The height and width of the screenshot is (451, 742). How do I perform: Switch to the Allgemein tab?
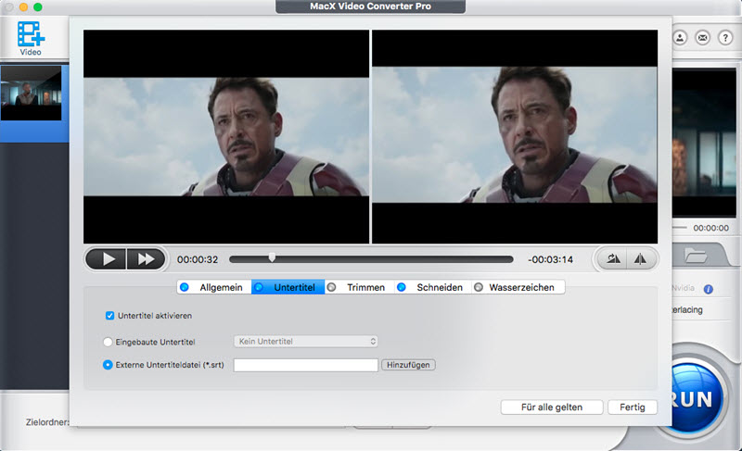coord(214,287)
